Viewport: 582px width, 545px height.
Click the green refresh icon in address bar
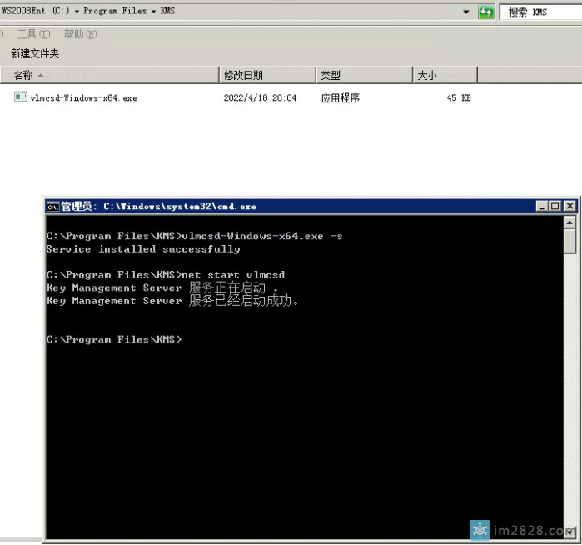(486, 12)
